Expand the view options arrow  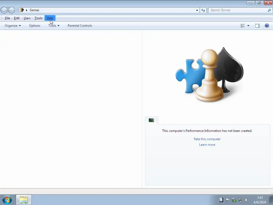click(248, 26)
